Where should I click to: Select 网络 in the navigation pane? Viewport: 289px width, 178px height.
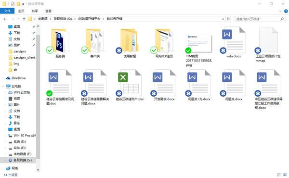[x=12, y=168]
